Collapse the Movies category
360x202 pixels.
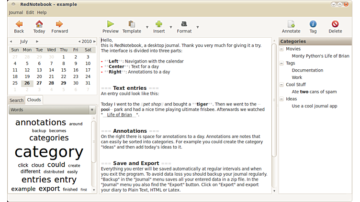281,49
